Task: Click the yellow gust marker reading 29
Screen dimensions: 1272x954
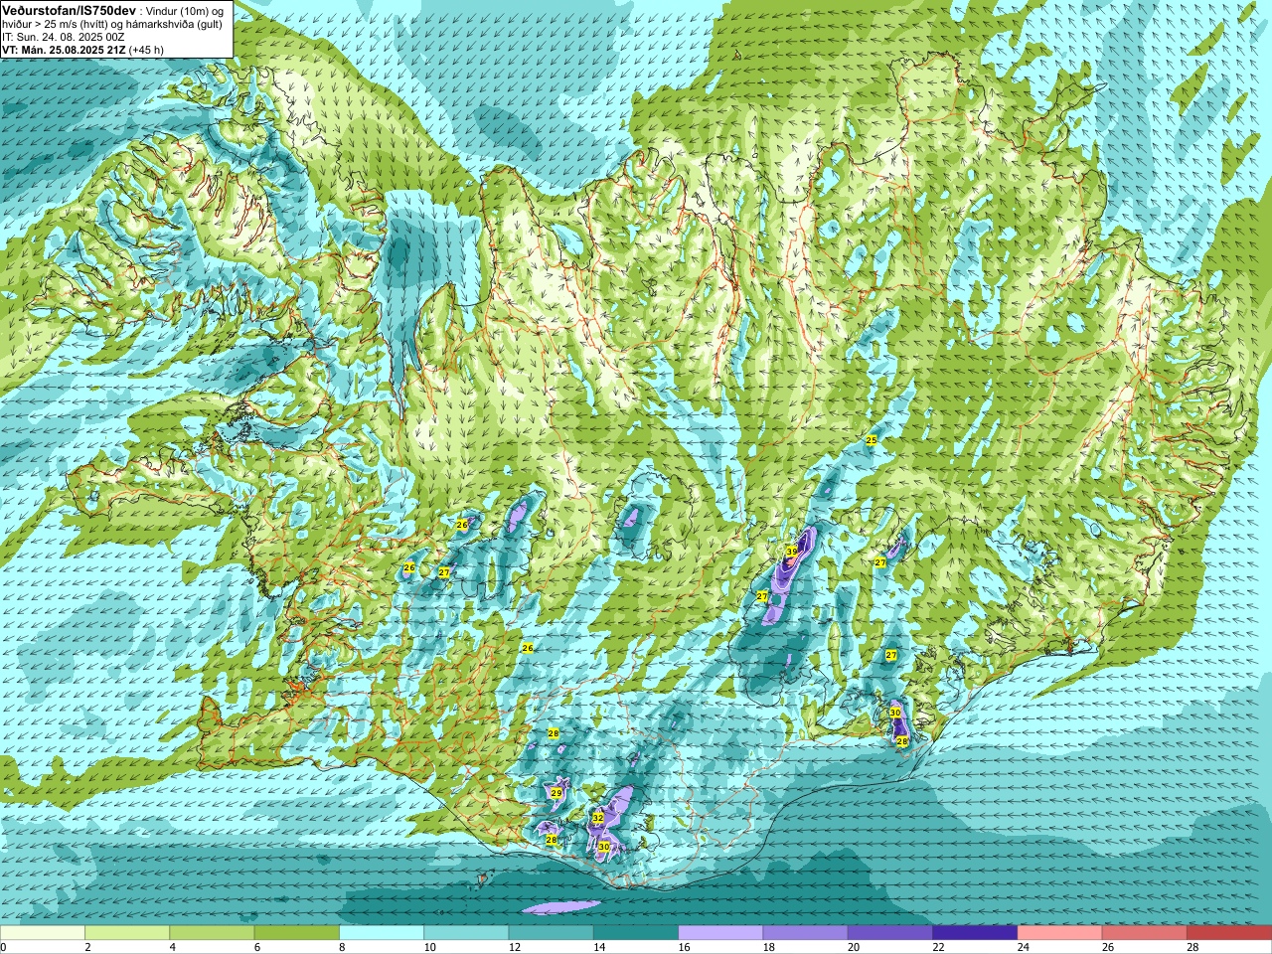Action: click(x=556, y=793)
